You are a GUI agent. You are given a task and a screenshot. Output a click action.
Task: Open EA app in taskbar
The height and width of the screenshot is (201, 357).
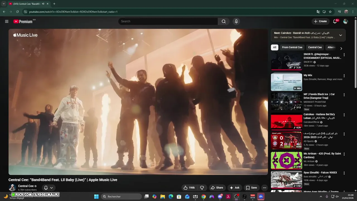tap(261, 197)
